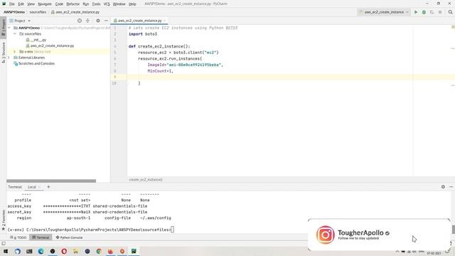Click AWSPYDemo in the breadcrumb bar
Image resolution: width=455 pixels, height=256 pixels.
[14, 12]
